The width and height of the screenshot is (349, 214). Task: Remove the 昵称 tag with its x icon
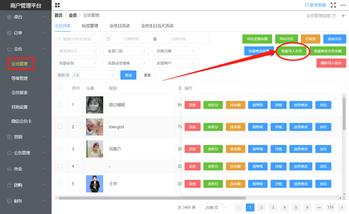click(68, 75)
